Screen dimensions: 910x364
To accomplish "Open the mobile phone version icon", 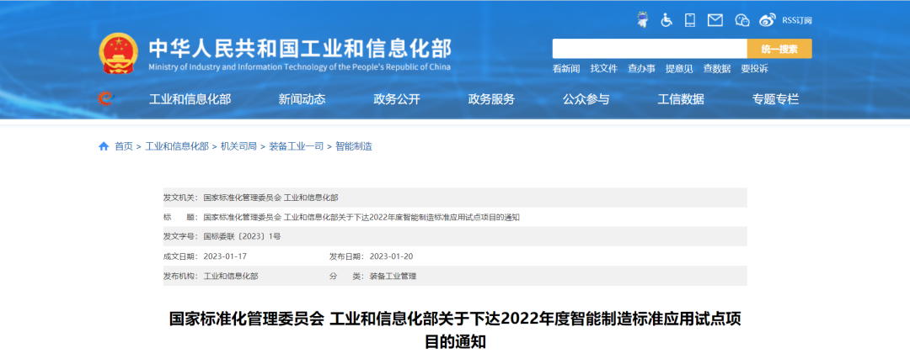I will (x=690, y=19).
